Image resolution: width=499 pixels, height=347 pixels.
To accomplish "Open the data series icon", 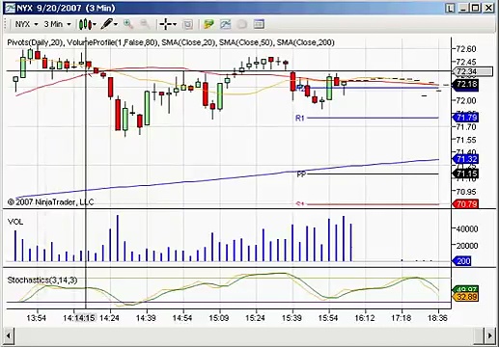I will [x=208, y=24].
